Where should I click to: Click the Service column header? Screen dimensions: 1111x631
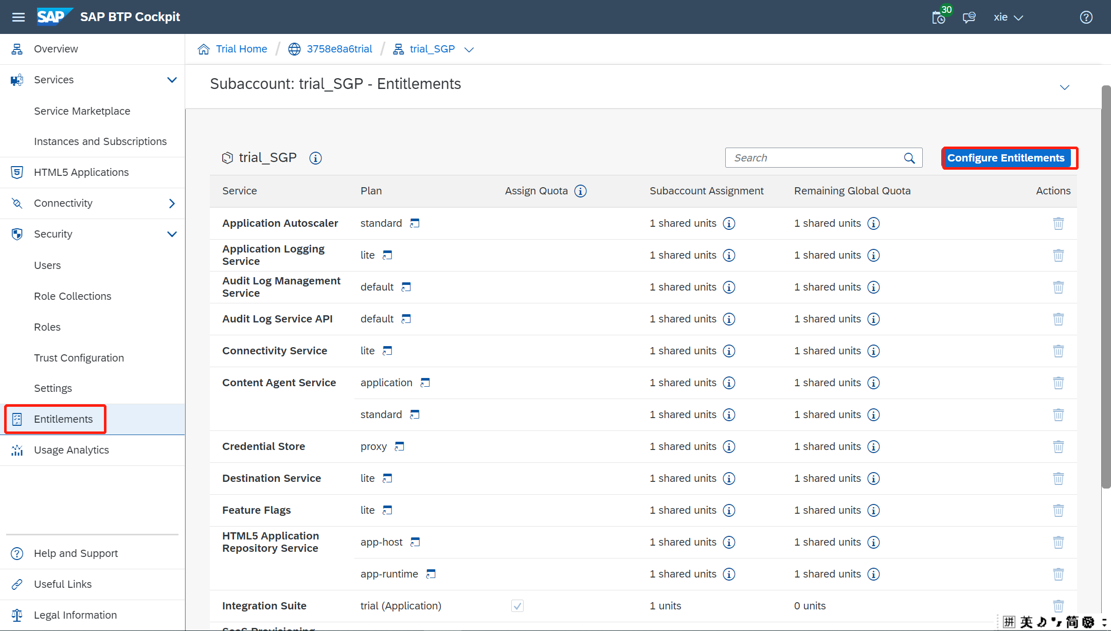coord(239,191)
